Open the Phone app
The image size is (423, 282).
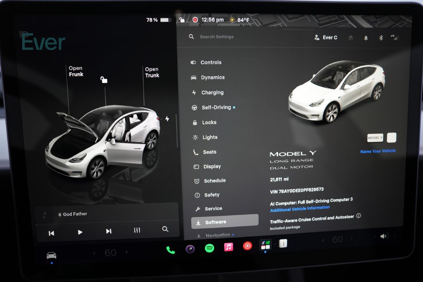pos(171,250)
